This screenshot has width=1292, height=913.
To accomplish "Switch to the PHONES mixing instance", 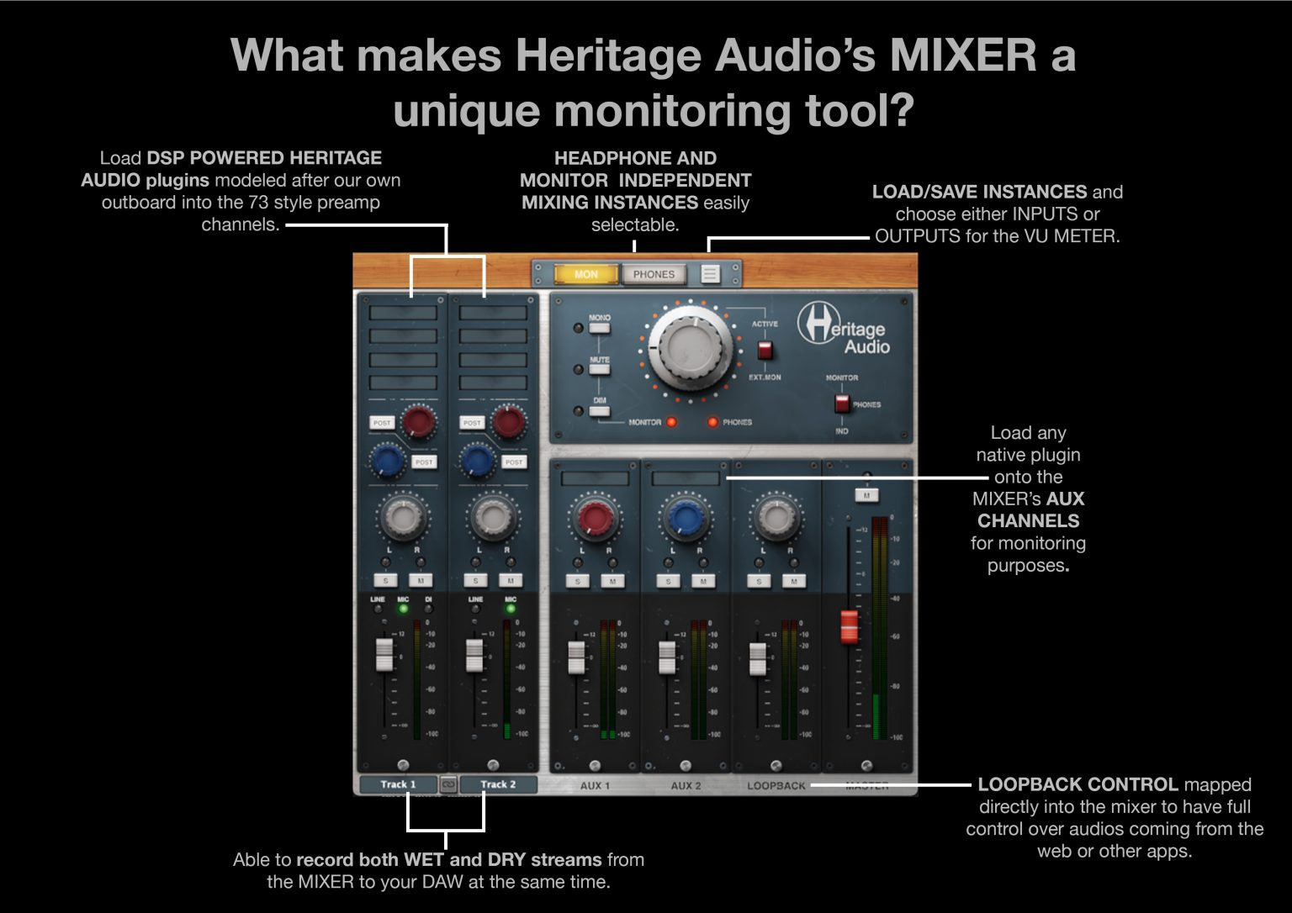I will [x=654, y=274].
